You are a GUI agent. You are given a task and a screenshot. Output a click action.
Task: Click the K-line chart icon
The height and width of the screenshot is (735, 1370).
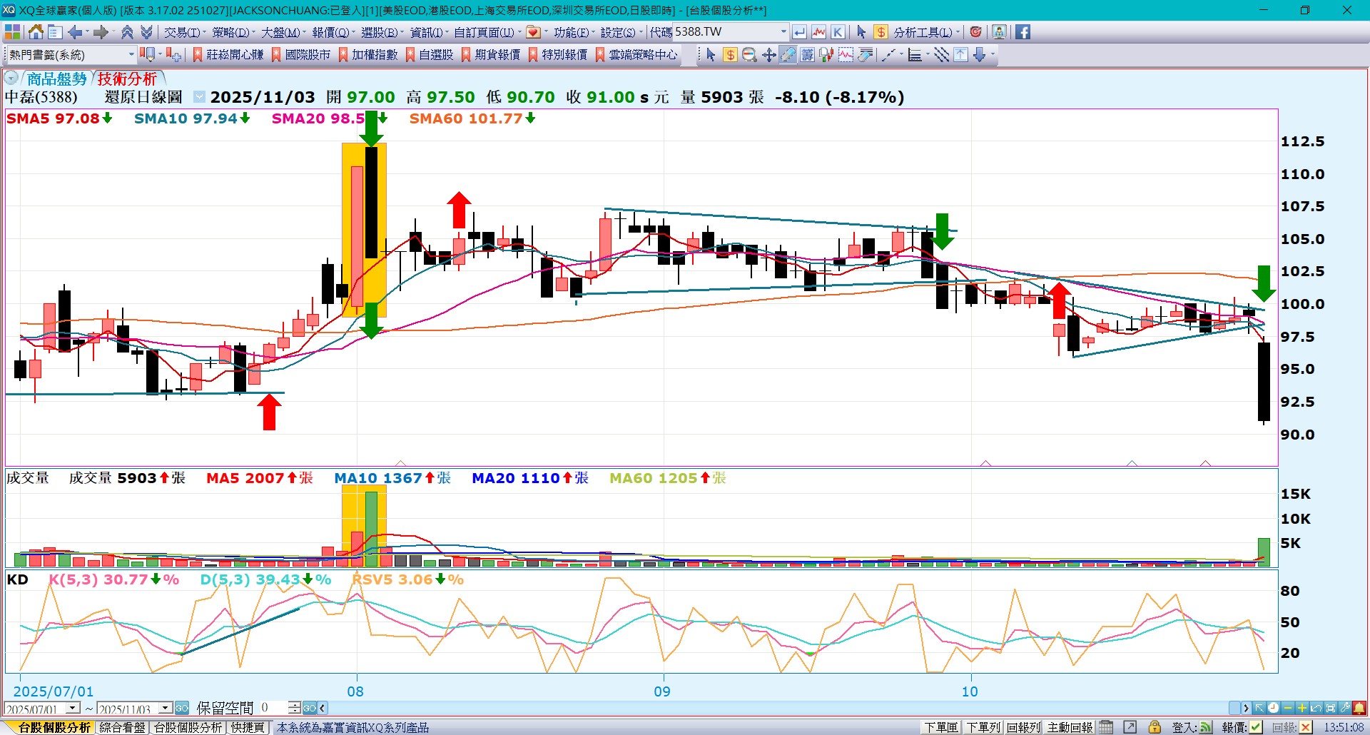pos(838,32)
